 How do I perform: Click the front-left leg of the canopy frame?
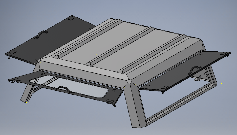pos(28,93)
